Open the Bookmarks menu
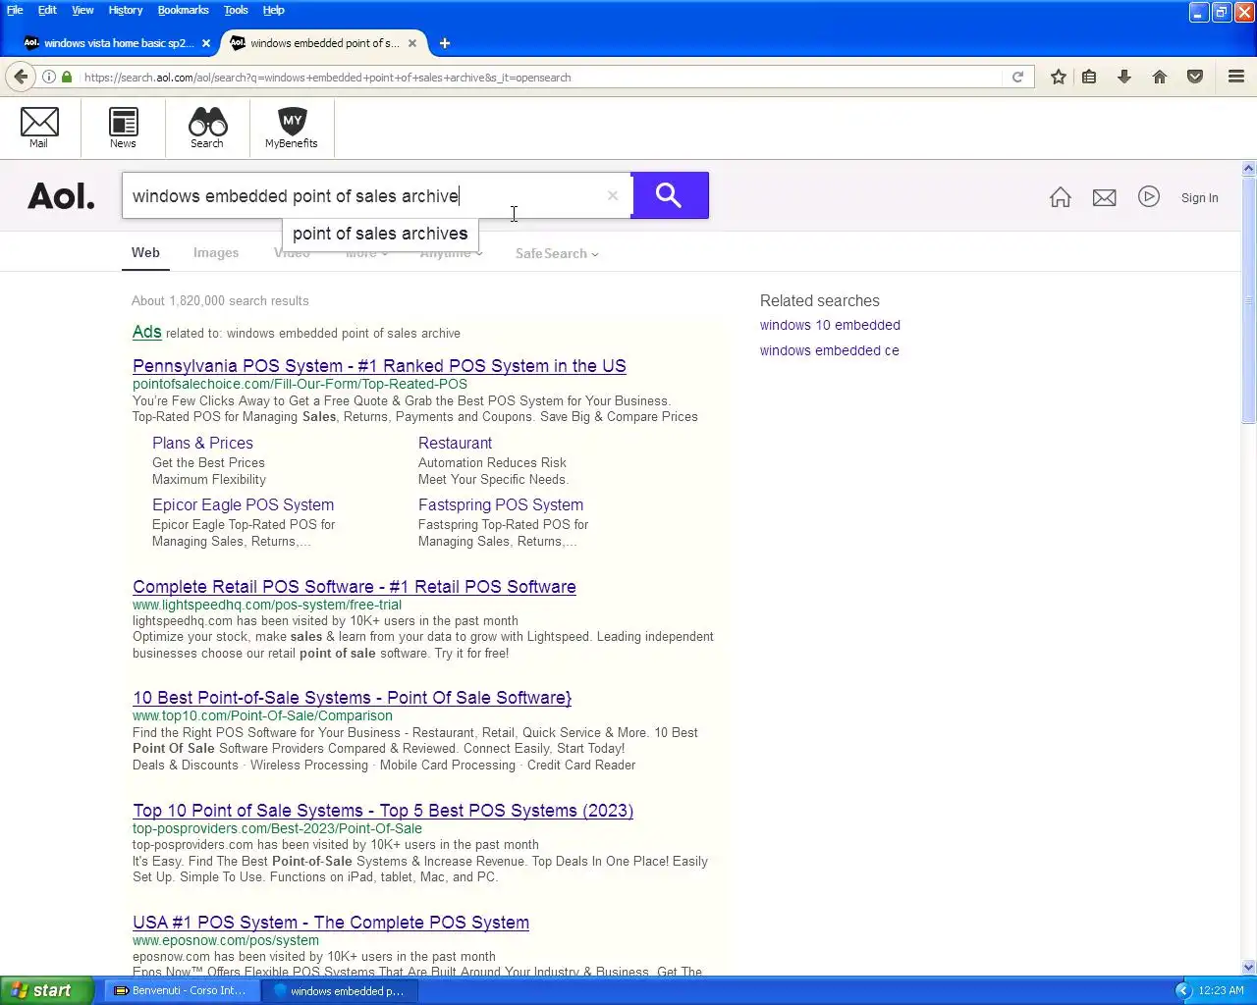This screenshot has height=1005, width=1257. pyautogui.click(x=184, y=10)
